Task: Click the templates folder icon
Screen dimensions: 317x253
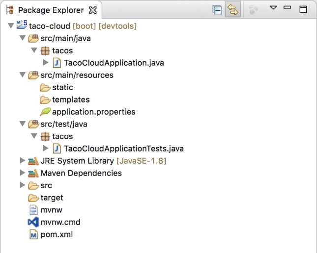Action: pyautogui.click(x=45, y=100)
